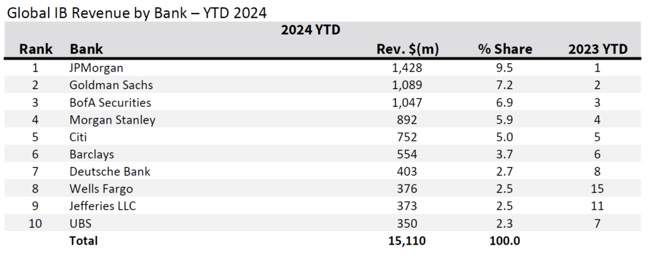Click Wells Fargo share "2.5"

505,189
